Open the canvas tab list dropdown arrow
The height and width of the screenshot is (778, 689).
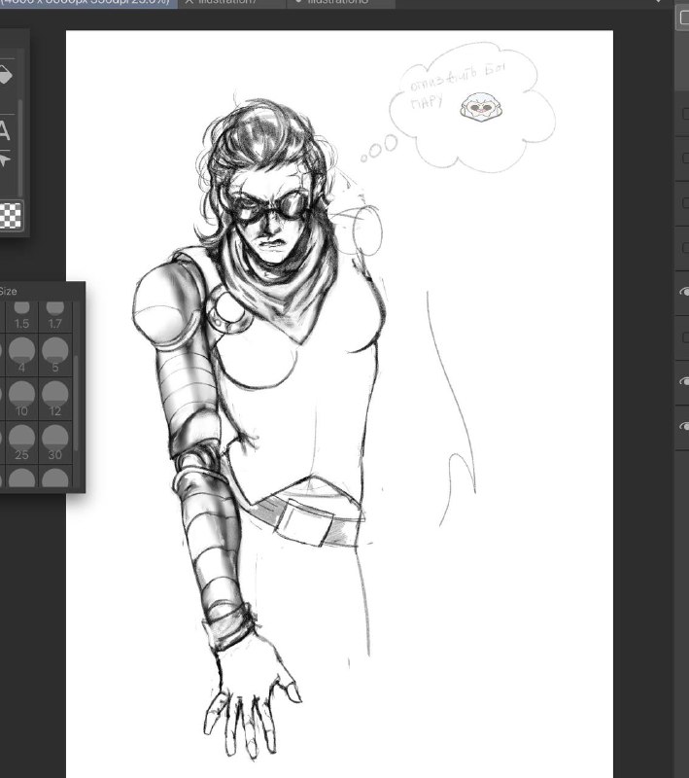pyautogui.click(x=658, y=2)
